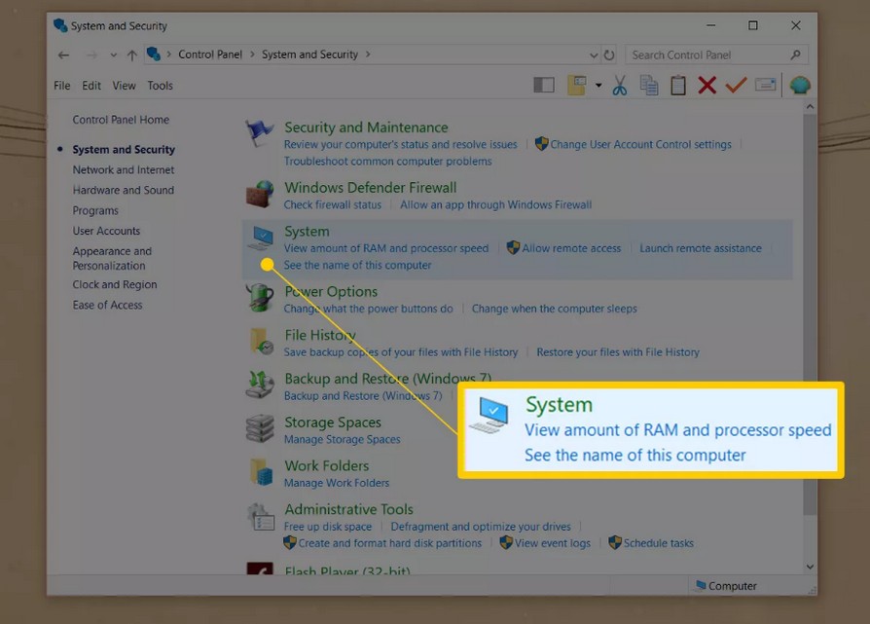Click the Windows Defender Firewall brick icon
The height and width of the screenshot is (624, 870).
pyautogui.click(x=260, y=194)
